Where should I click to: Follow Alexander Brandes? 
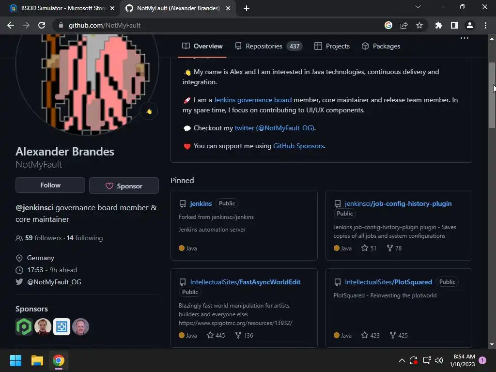[x=50, y=186]
